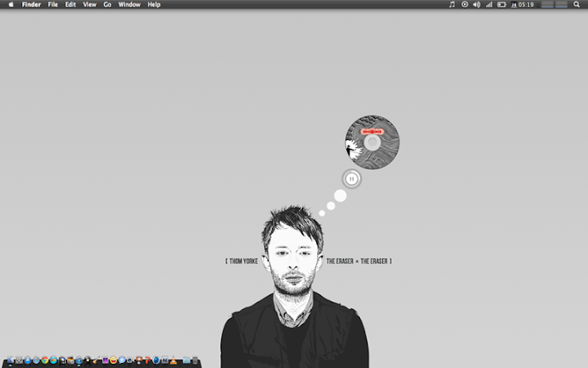Click the circular play icon in menu bar
Viewport: 588px width, 368px height.
coord(465,5)
